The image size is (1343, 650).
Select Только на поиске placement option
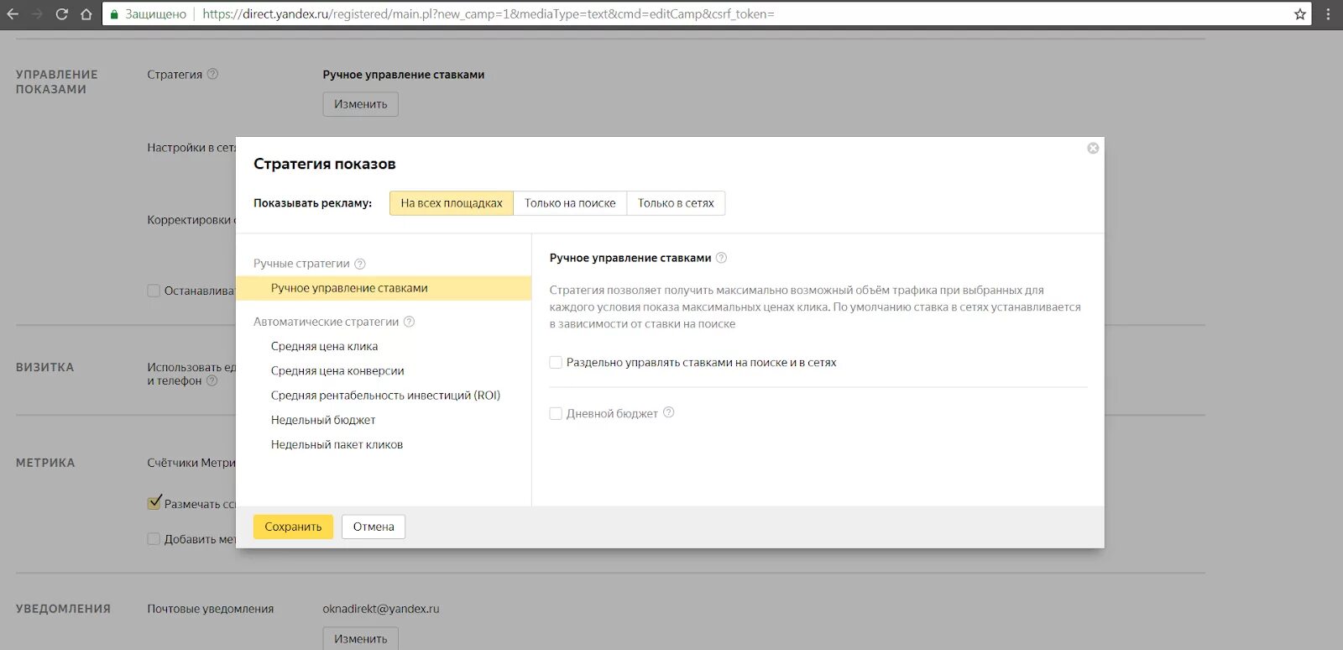(570, 203)
